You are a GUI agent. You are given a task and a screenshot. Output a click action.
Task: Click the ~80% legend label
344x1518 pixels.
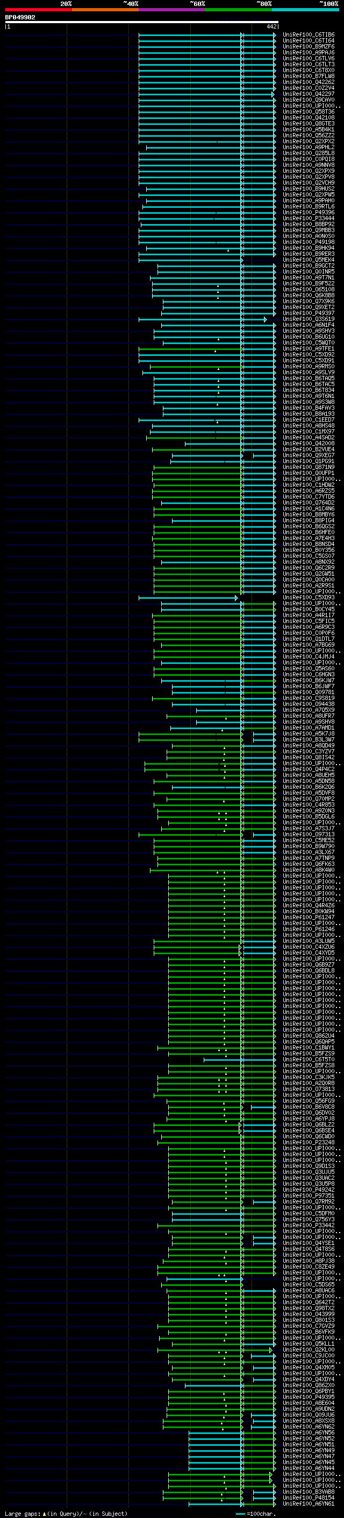coord(263,4)
